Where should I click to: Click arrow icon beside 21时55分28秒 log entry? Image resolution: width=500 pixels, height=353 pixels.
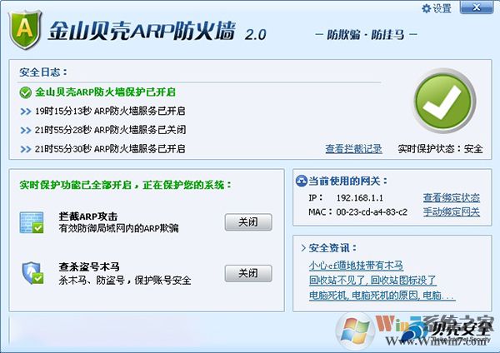tap(26, 131)
